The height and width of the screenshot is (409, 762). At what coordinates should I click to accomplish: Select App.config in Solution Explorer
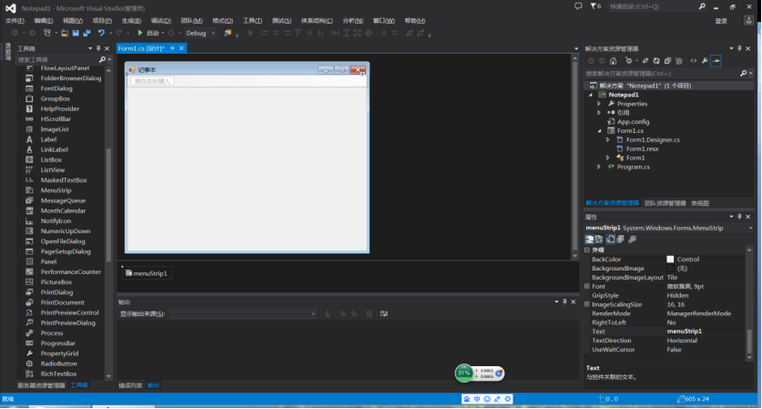tap(633, 121)
